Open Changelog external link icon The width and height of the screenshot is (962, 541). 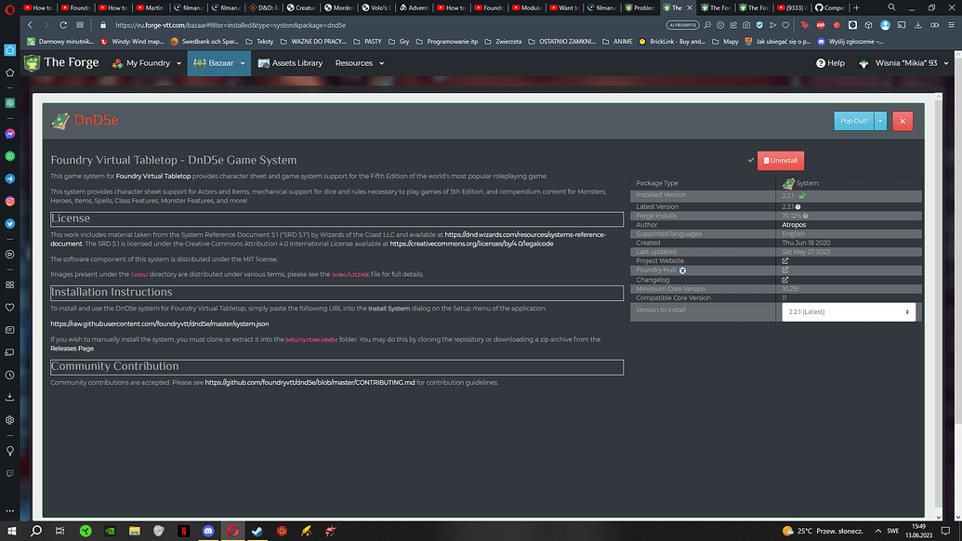(x=784, y=280)
